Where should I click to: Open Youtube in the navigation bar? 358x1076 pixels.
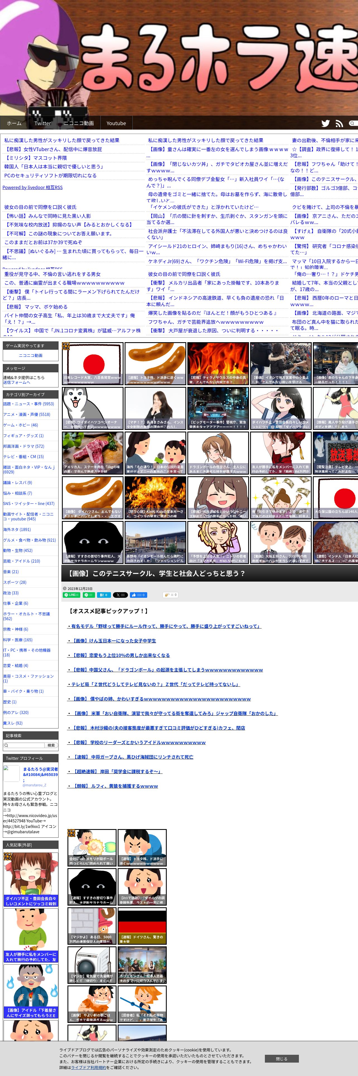[116, 123]
